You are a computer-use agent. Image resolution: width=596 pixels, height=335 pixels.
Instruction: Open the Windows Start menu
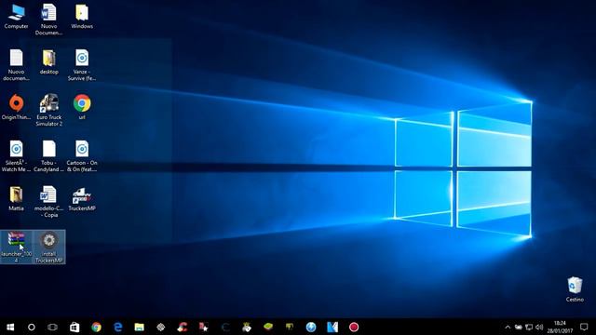point(10,327)
